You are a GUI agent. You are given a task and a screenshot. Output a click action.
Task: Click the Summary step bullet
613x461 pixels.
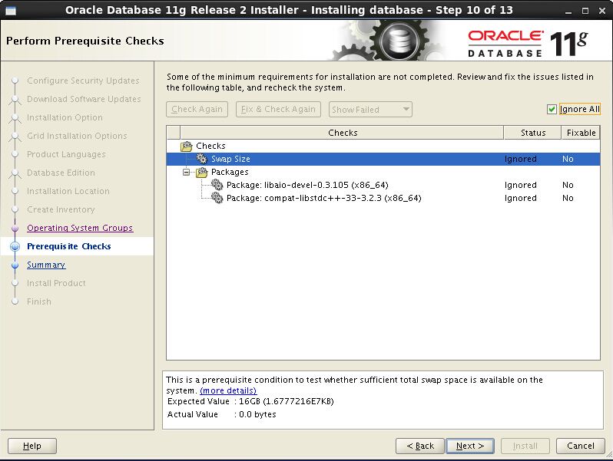click(15, 265)
